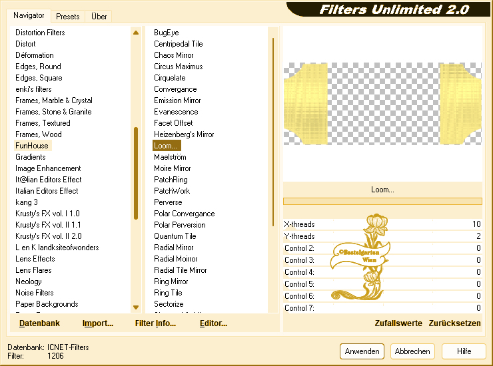
Task: Click the Y-threads slider
Action: pos(382,236)
